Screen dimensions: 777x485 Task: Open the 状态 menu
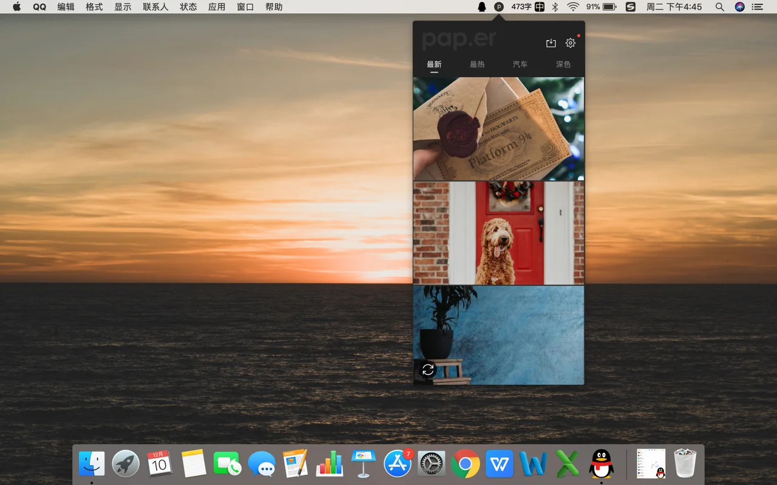(188, 7)
